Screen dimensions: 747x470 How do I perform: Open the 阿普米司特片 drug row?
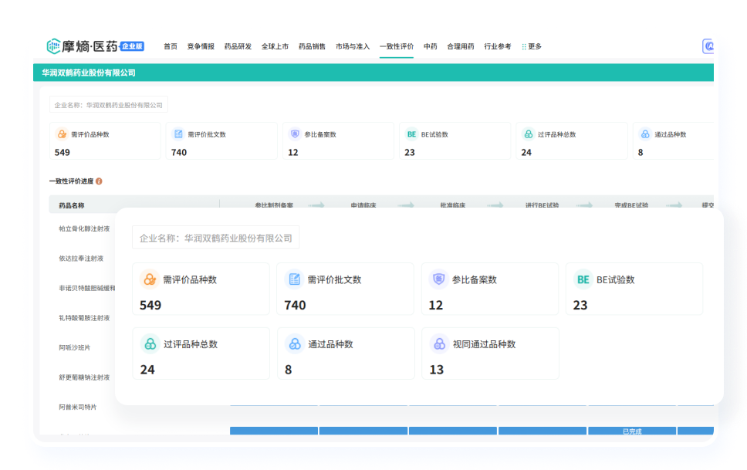click(78, 407)
